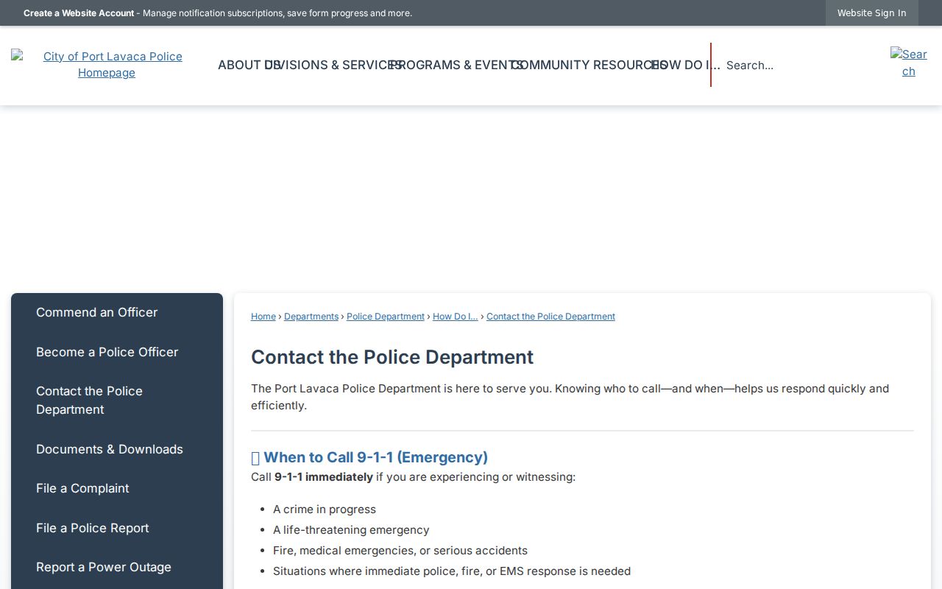This screenshot has height=589, width=942.
Task: Click the Search icon in the header
Action: 909,63
